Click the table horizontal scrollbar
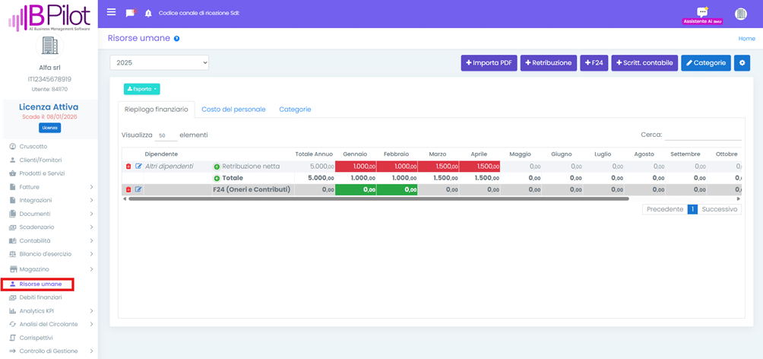 378,199
